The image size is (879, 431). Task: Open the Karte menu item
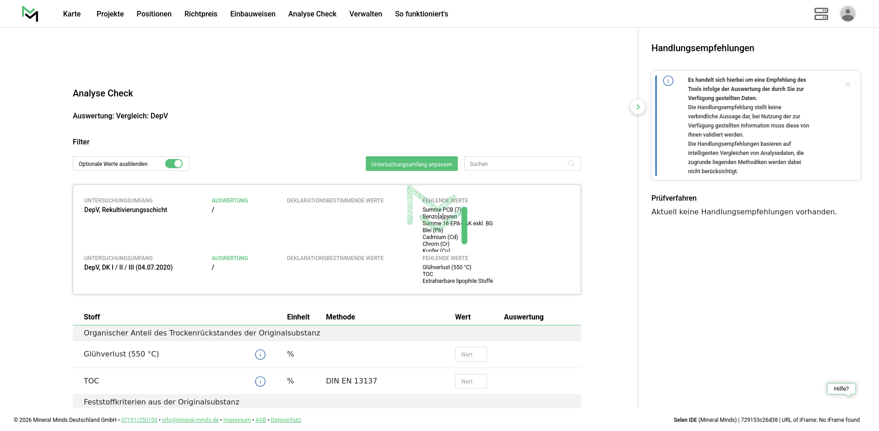[72, 14]
